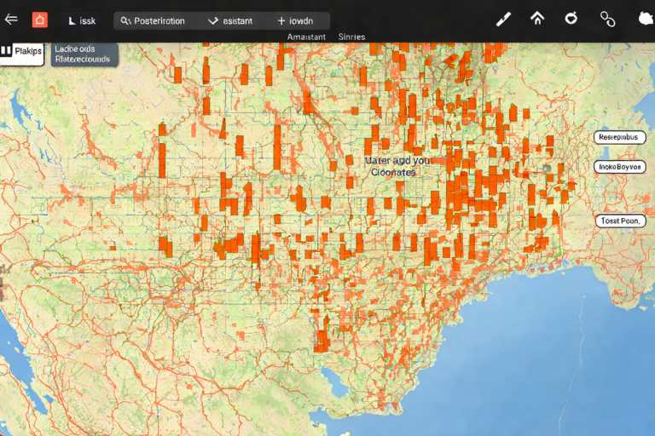
Task: Click the magnifier icon in search field
Action: pos(125,21)
